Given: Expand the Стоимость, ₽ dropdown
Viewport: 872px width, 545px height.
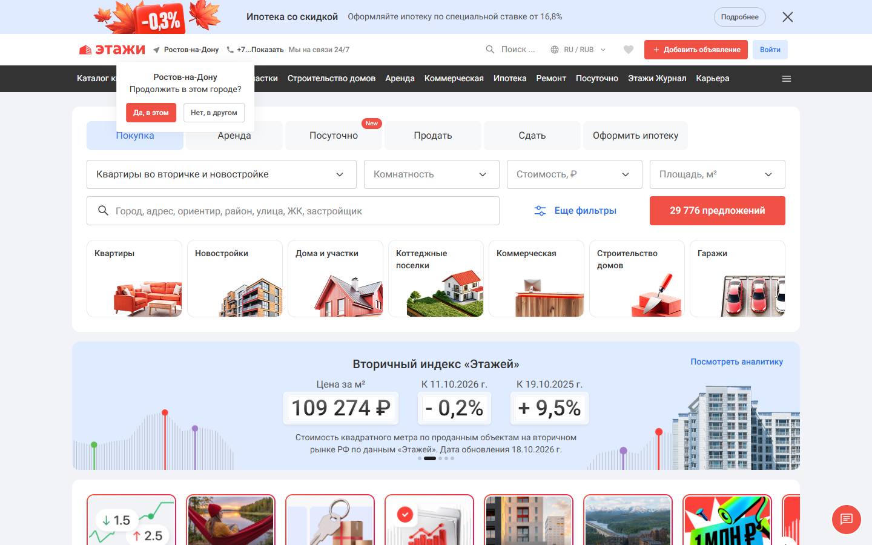Looking at the screenshot, I should point(575,174).
